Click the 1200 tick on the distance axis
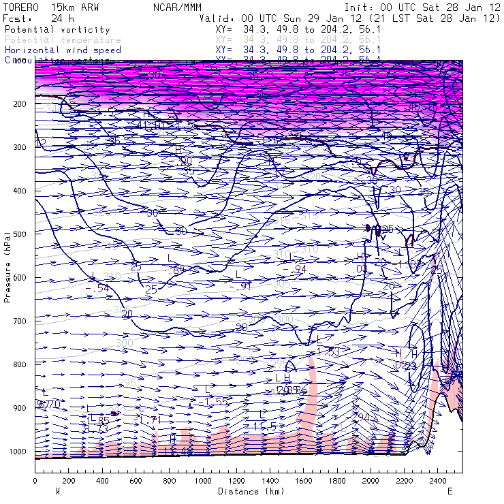Screen dimensions: 504x504 pos(236,481)
